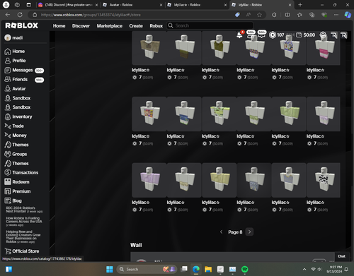Open the taskbar clock and date
Viewport: 354px width, 276px height.
point(334,269)
